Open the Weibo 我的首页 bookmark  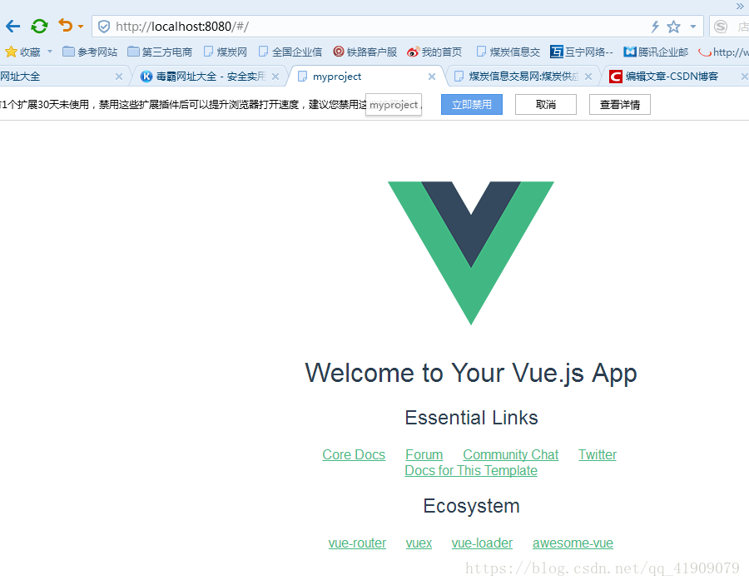[x=434, y=52]
